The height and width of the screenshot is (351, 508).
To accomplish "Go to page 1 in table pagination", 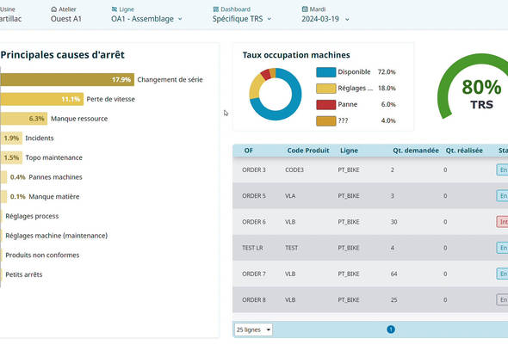I will (x=391, y=329).
